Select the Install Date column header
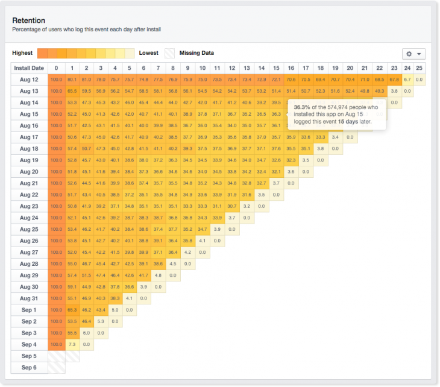Image resolution: width=440 pixels, height=387 pixels. [29, 68]
